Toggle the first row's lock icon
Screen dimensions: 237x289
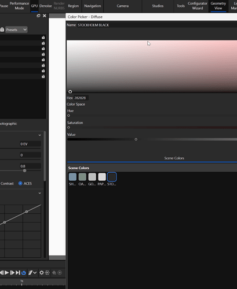pos(43,38)
